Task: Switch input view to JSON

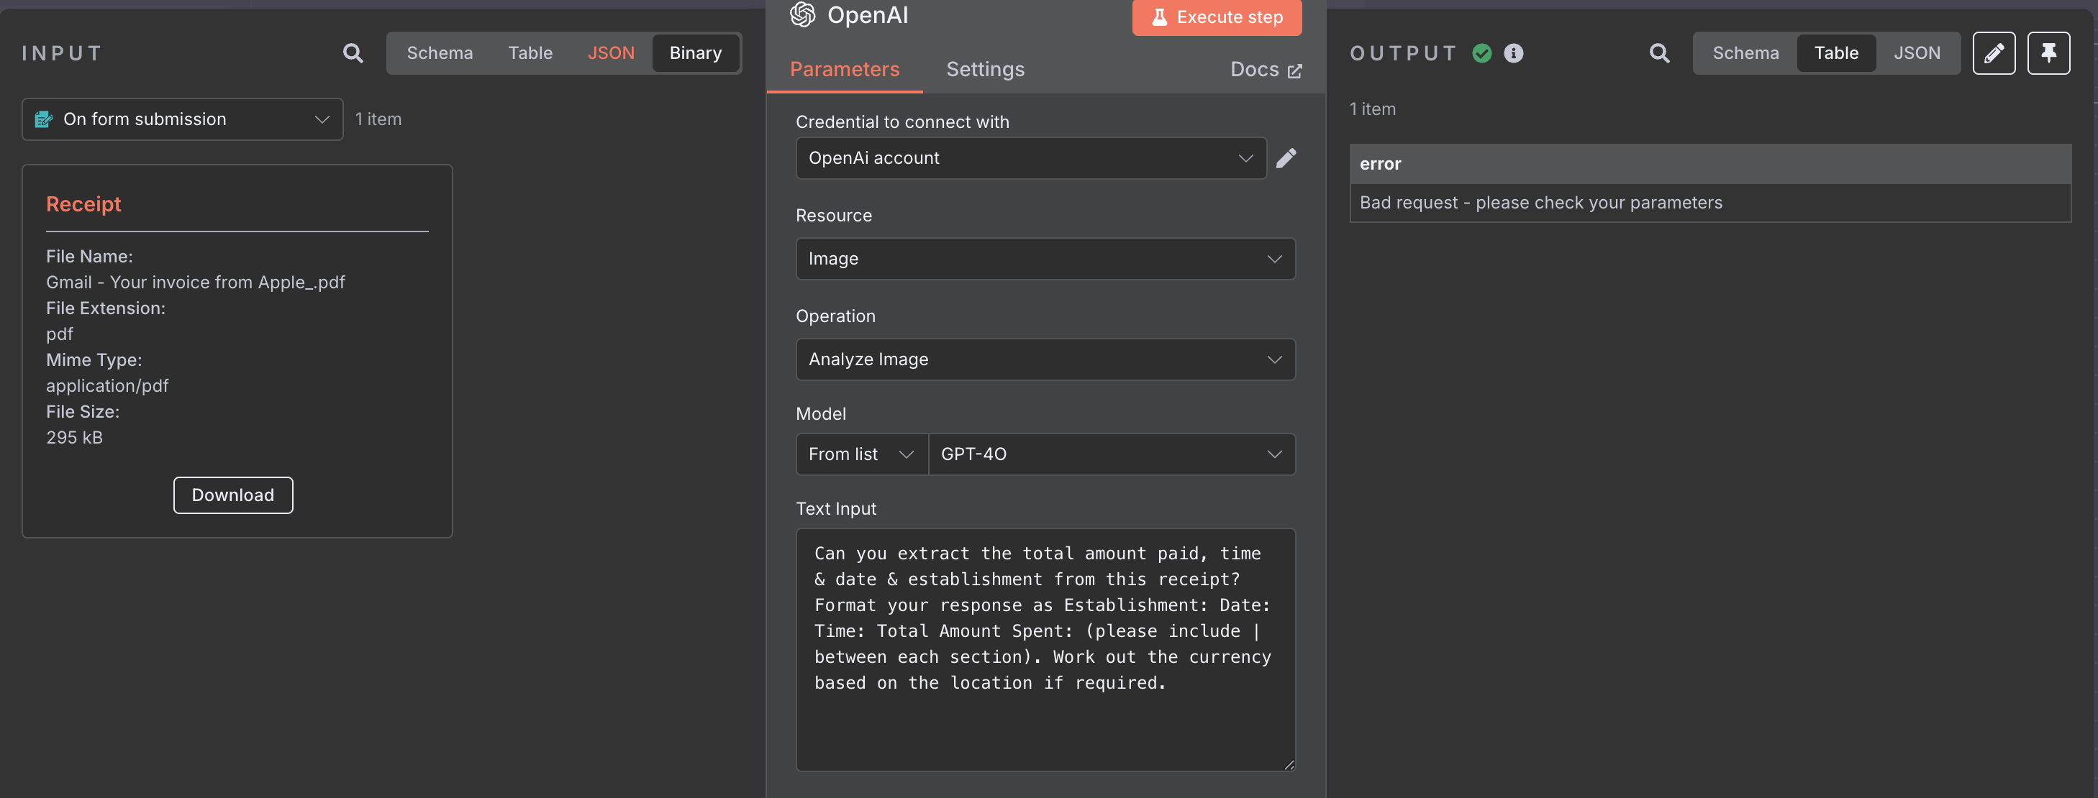Action: coord(610,54)
